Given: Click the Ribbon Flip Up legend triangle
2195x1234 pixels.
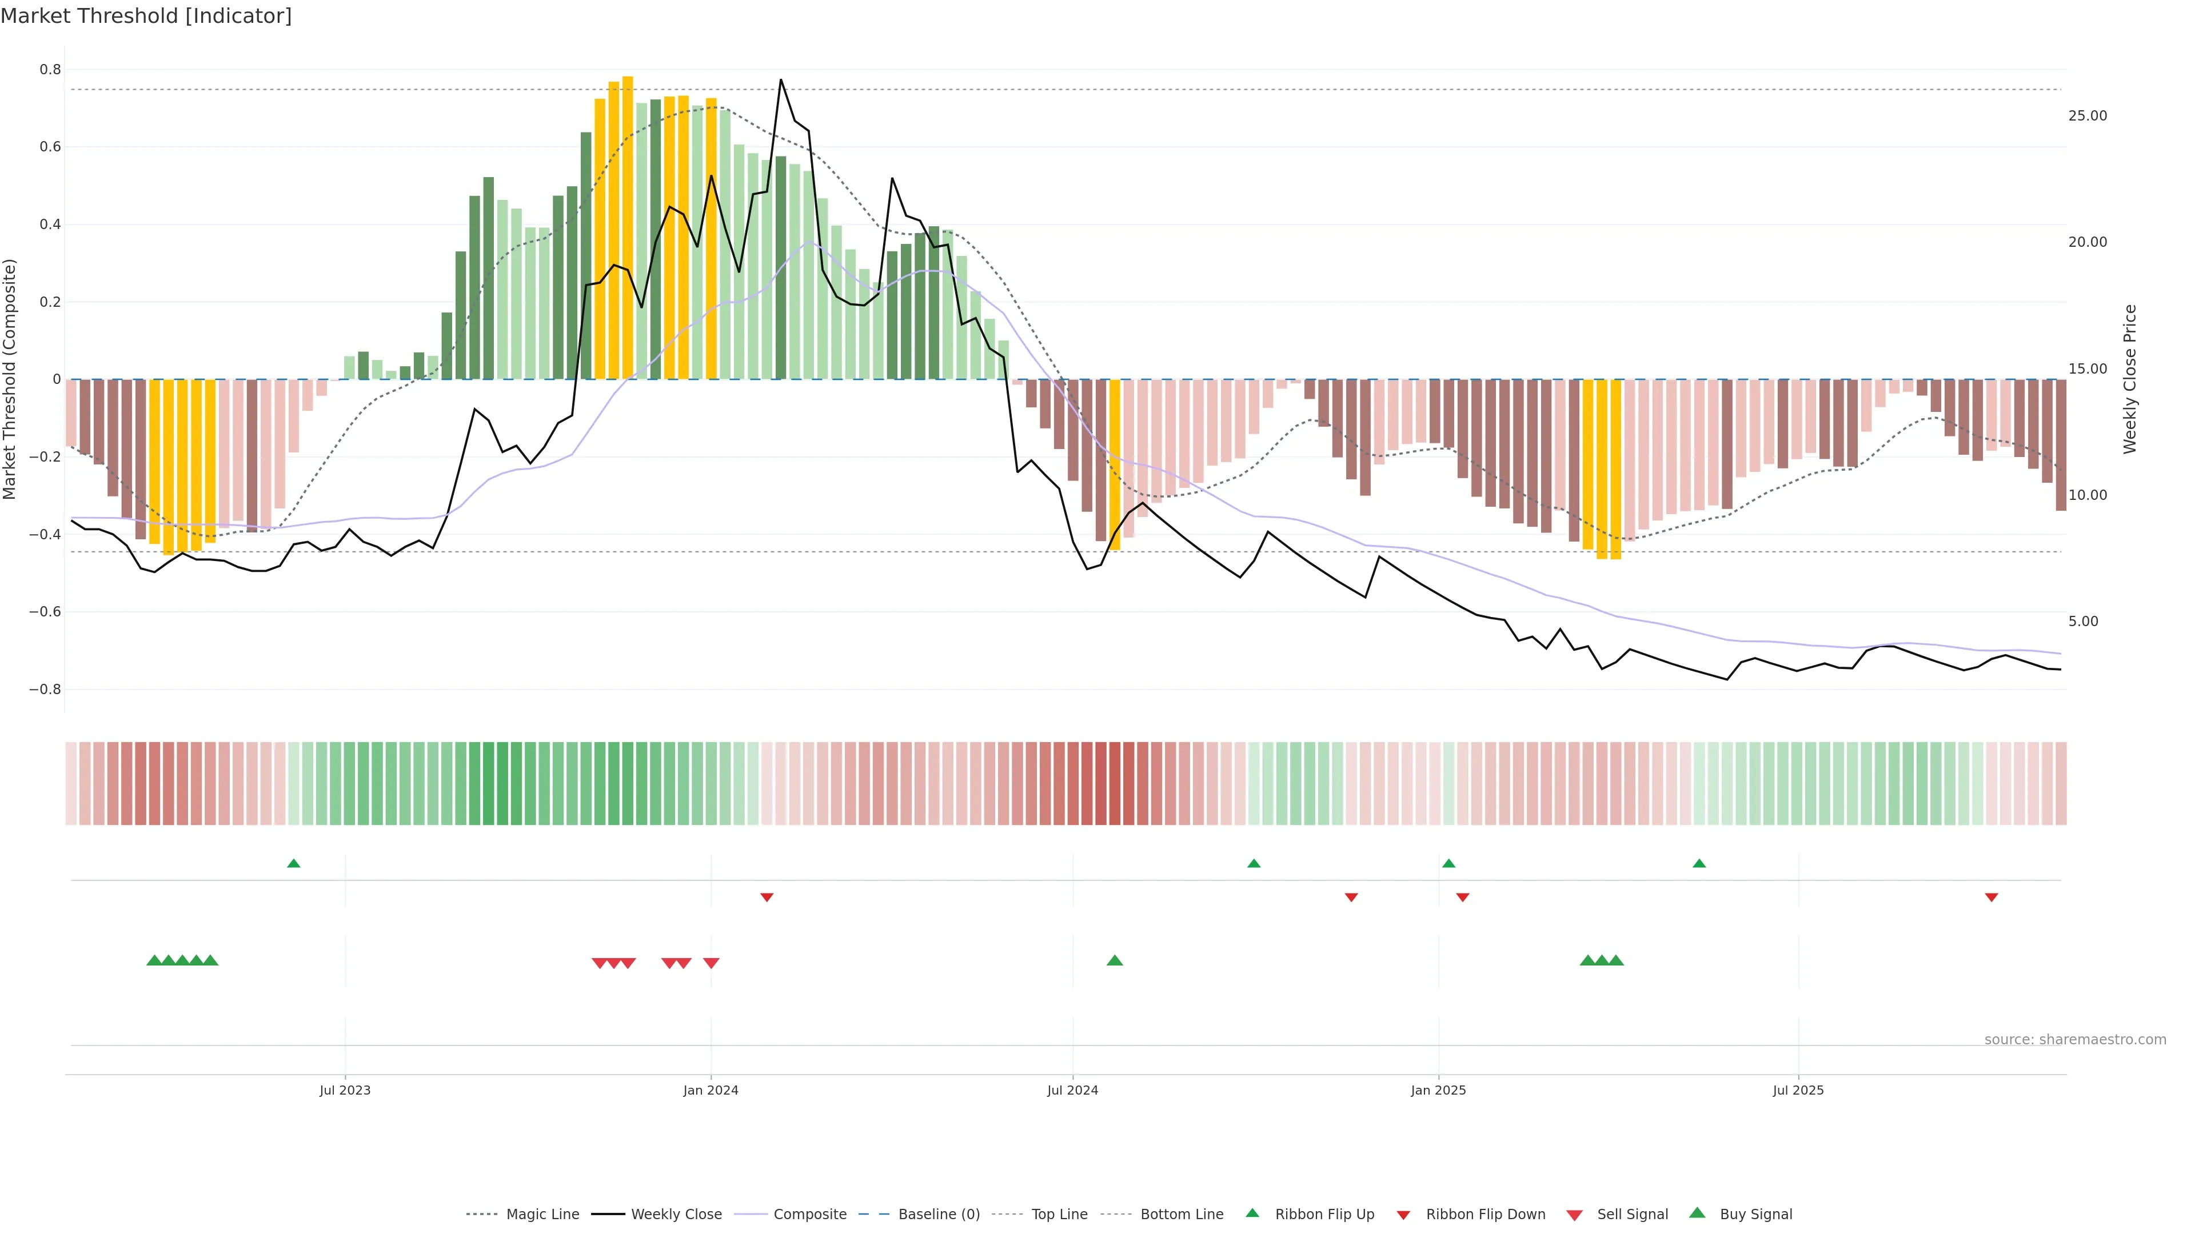Looking at the screenshot, I should coord(1252,1213).
